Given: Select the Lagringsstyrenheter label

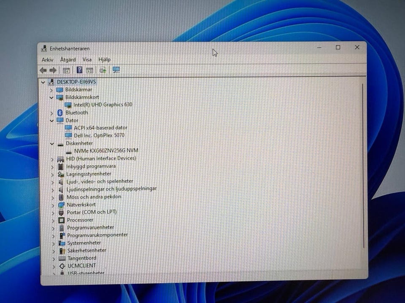Looking at the screenshot, I should (x=89, y=174).
